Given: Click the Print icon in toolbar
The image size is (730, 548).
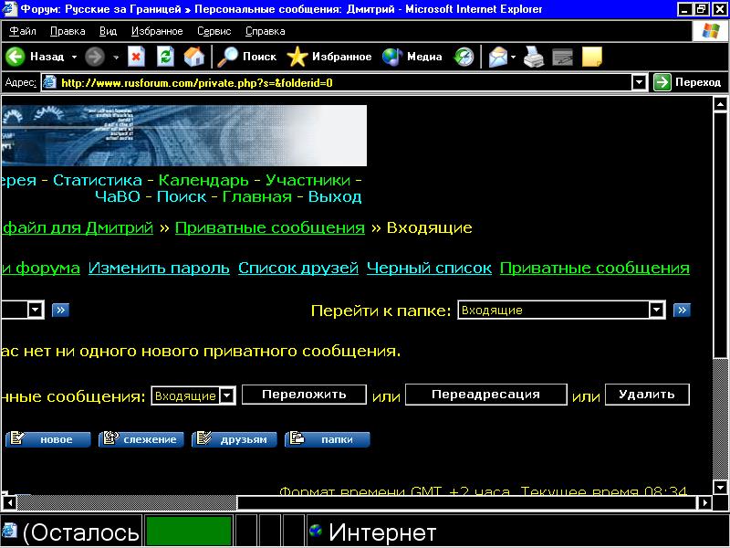Looking at the screenshot, I should (x=534, y=57).
